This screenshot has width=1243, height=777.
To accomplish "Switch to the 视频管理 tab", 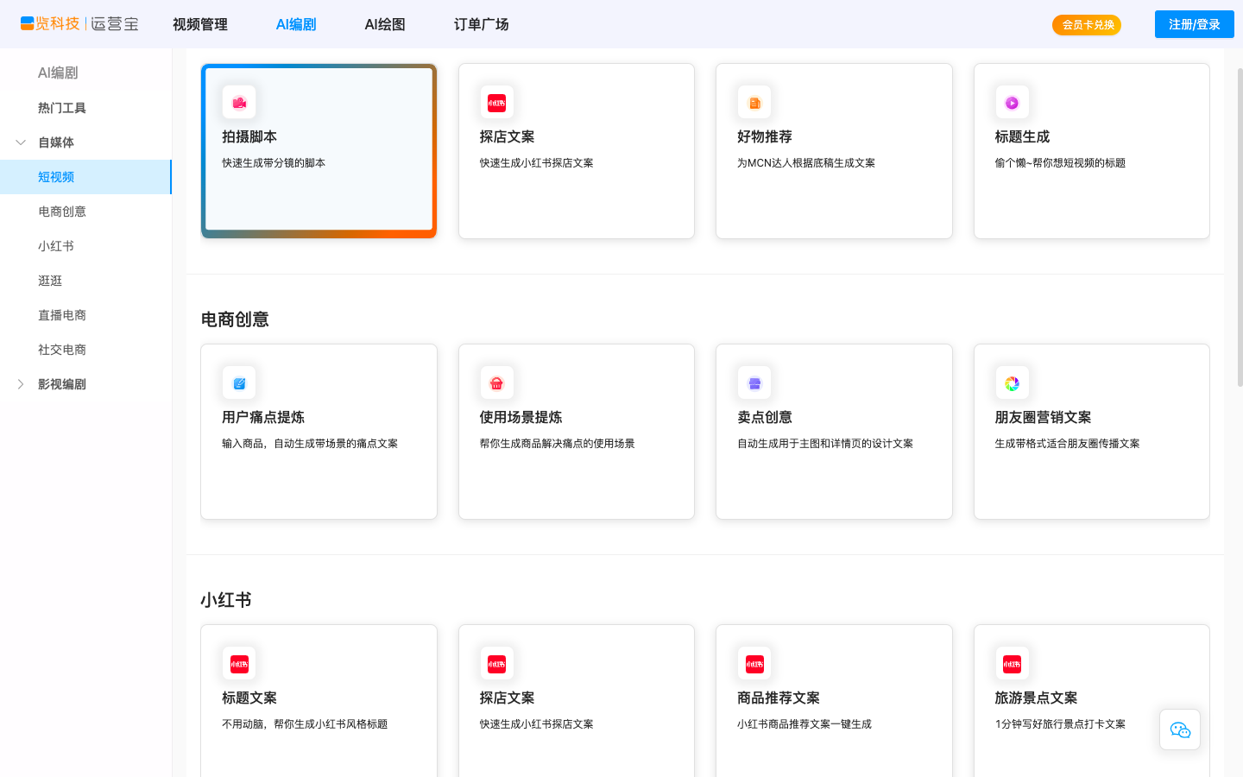I will click(200, 24).
